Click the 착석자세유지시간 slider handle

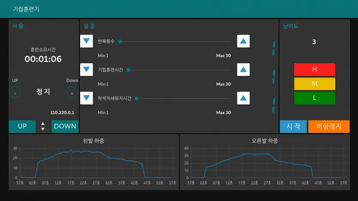click(x=137, y=98)
